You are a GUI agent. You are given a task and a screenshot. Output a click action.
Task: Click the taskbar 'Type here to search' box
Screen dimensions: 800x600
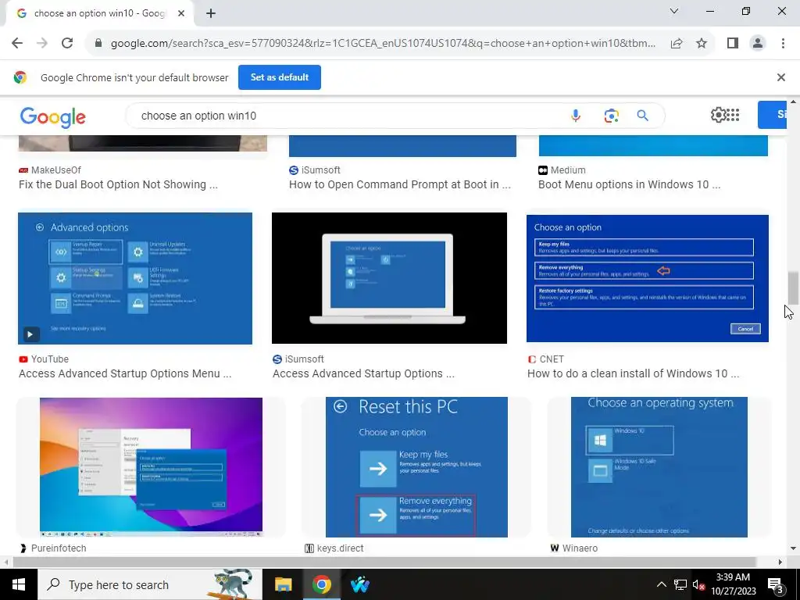pos(149,584)
